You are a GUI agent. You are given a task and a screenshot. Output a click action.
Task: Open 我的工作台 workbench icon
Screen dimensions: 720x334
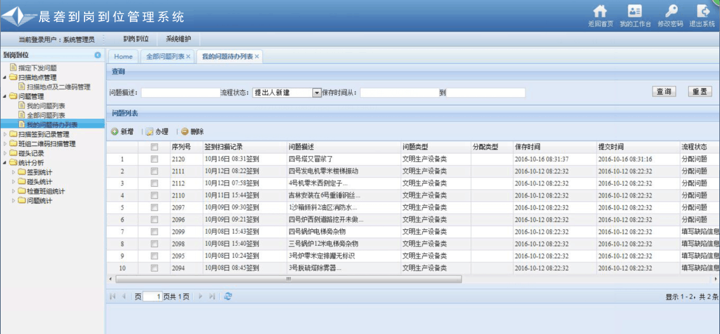pos(635,11)
